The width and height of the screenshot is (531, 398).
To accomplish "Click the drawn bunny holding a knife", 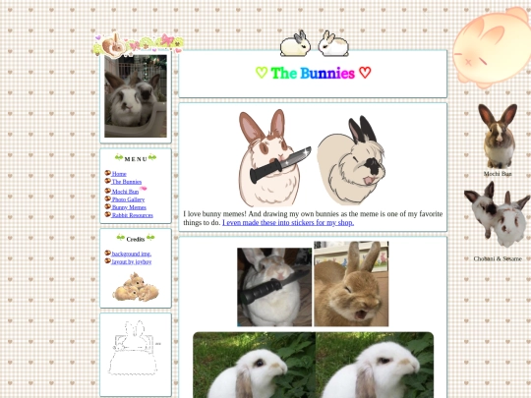I will coord(273,157).
